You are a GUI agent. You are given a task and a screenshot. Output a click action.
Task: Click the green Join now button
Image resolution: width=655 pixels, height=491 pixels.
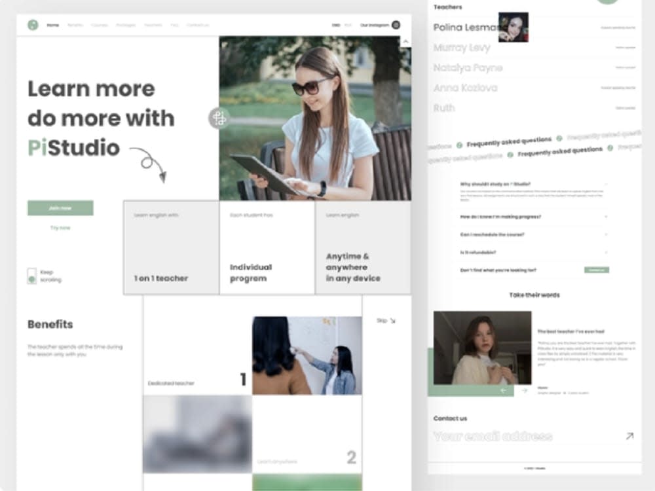(60, 208)
